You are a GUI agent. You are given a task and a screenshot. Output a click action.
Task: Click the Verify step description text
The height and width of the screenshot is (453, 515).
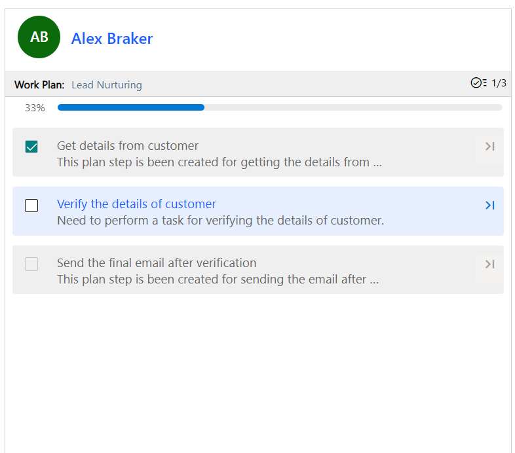220,221
